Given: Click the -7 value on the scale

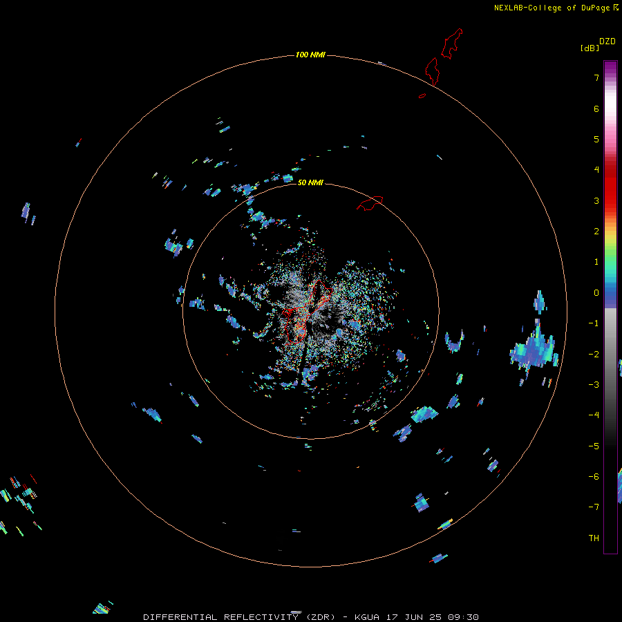Looking at the screenshot, I should tap(594, 507).
